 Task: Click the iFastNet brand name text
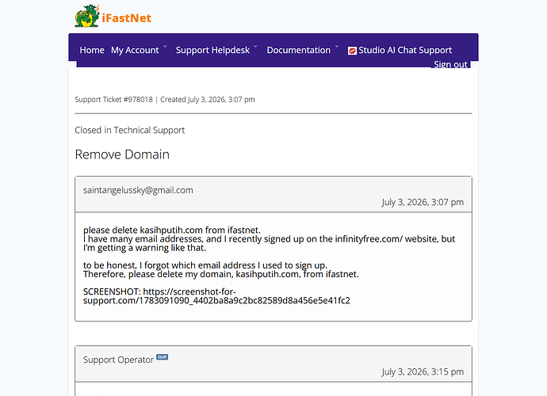coord(127,18)
